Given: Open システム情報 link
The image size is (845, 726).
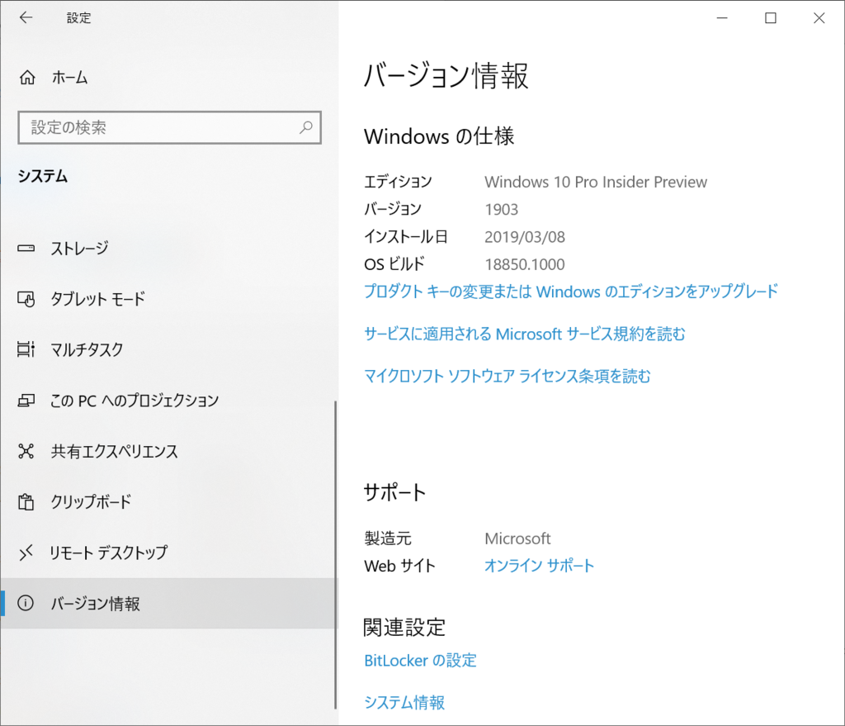Looking at the screenshot, I should pyautogui.click(x=404, y=702).
